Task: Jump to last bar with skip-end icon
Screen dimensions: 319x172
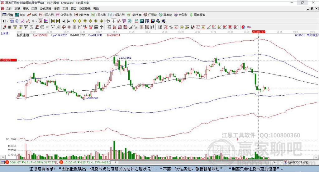Action: point(58,21)
